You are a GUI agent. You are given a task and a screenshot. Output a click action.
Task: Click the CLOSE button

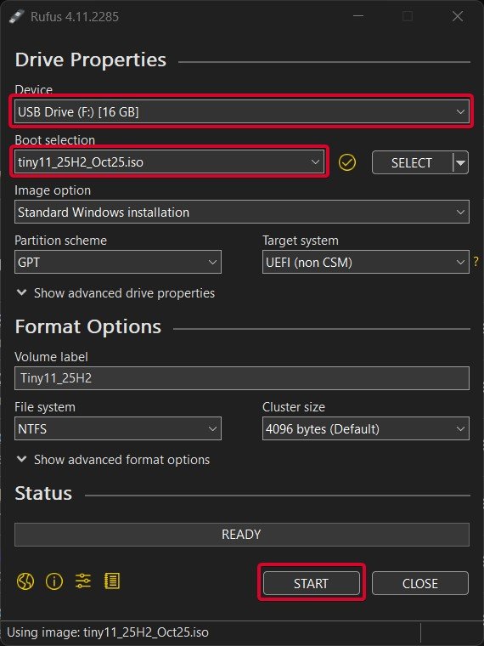pyautogui.click(x=420, y=583)
